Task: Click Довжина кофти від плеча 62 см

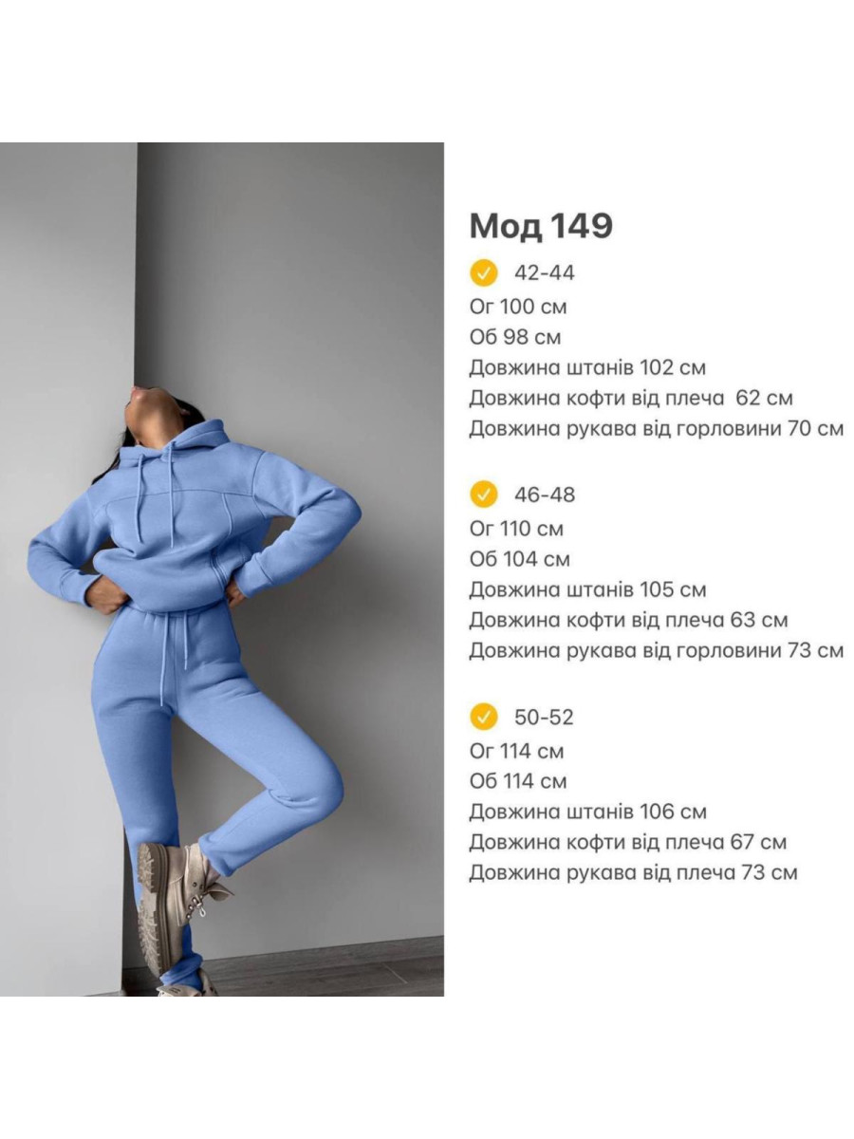Action: coord(631,399)
